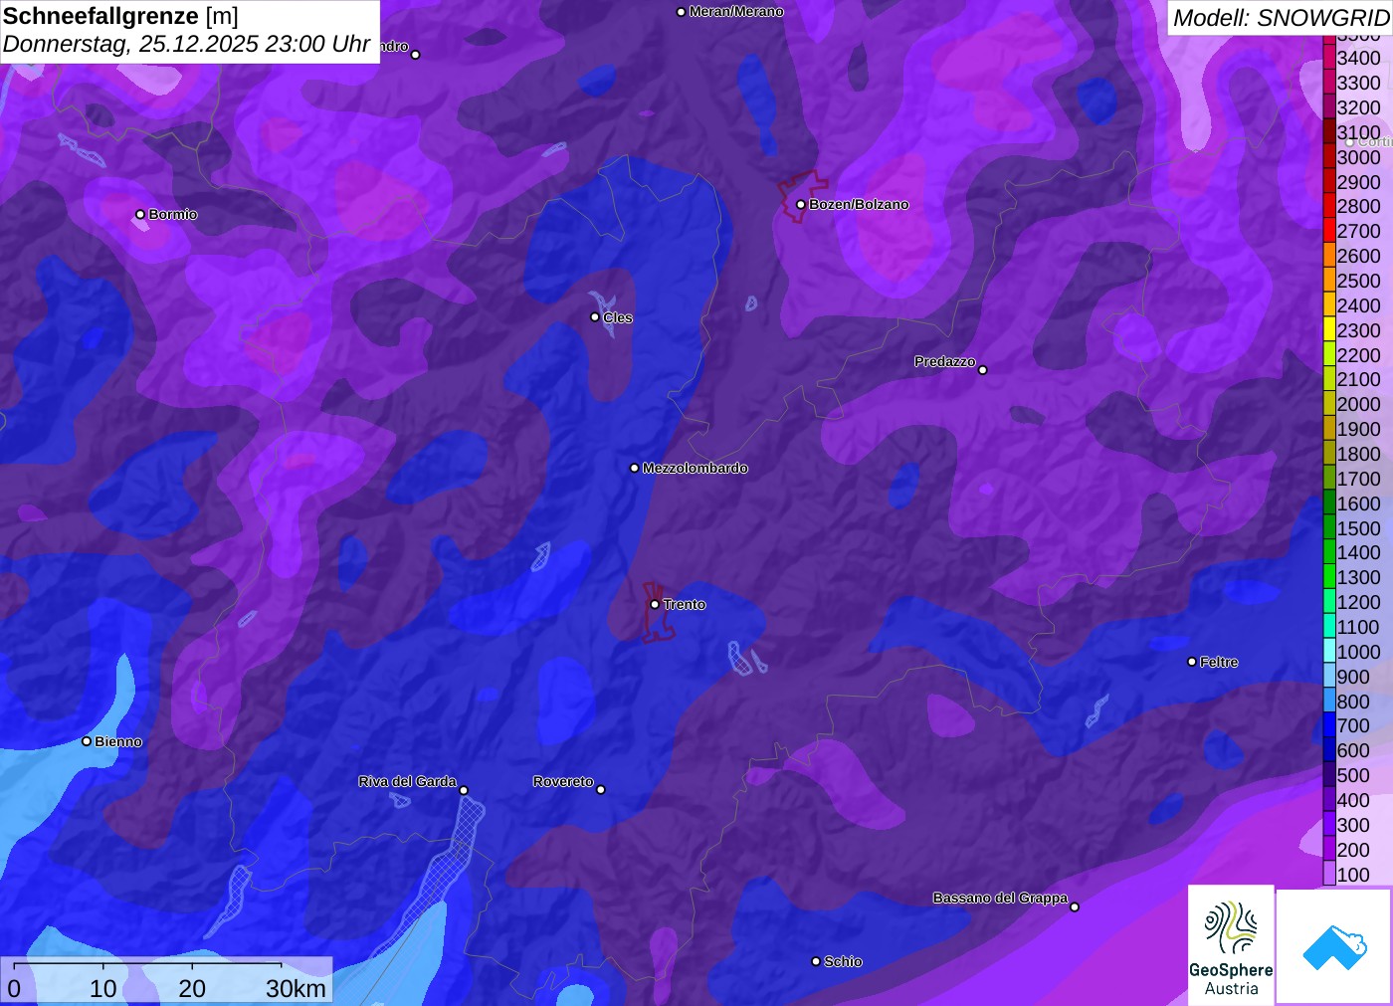
Task: Click the Rovereto label
Action: (x=563, y=781)
